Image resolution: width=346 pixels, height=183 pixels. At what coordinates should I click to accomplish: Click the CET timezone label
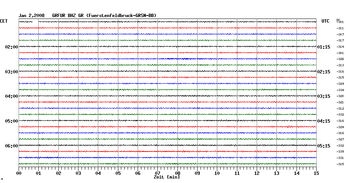click(4, 21)
